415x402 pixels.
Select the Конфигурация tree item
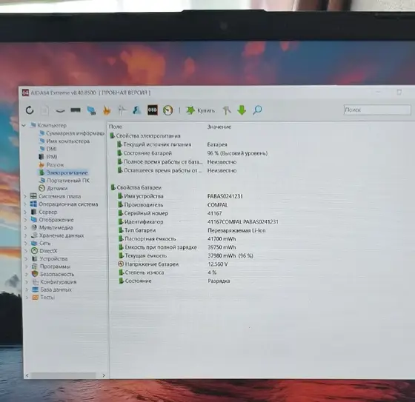click(54, 282)
